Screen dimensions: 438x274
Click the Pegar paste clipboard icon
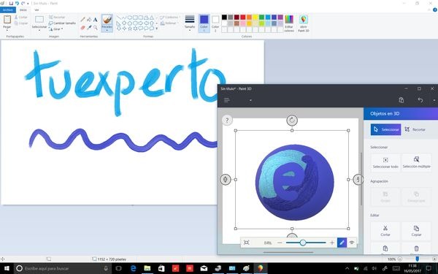[x=7, y=20]
